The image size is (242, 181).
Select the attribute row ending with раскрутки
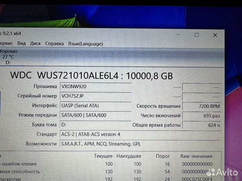tap(110, 179)
